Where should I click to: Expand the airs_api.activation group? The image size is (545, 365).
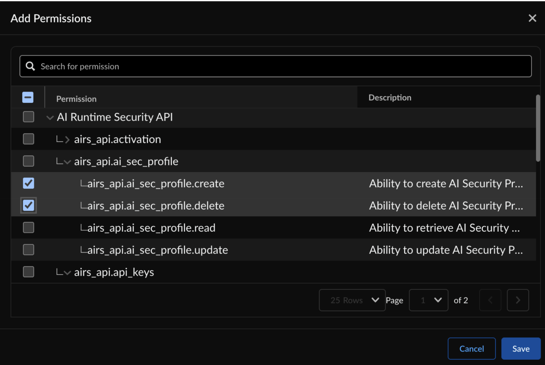point(68,139)
